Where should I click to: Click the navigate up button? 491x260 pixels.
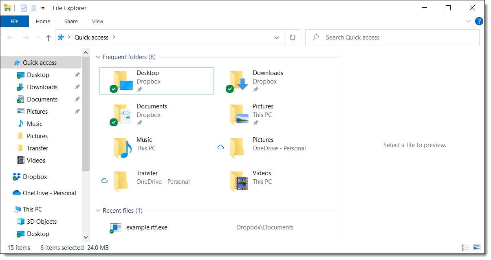[48, 37]
